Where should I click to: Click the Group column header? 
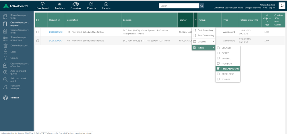pyautogui.click(x=210, y=20)
